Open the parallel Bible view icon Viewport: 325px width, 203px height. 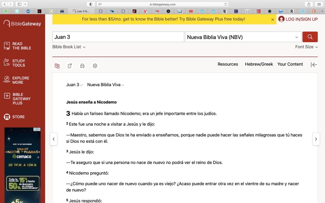click(57, 66)
